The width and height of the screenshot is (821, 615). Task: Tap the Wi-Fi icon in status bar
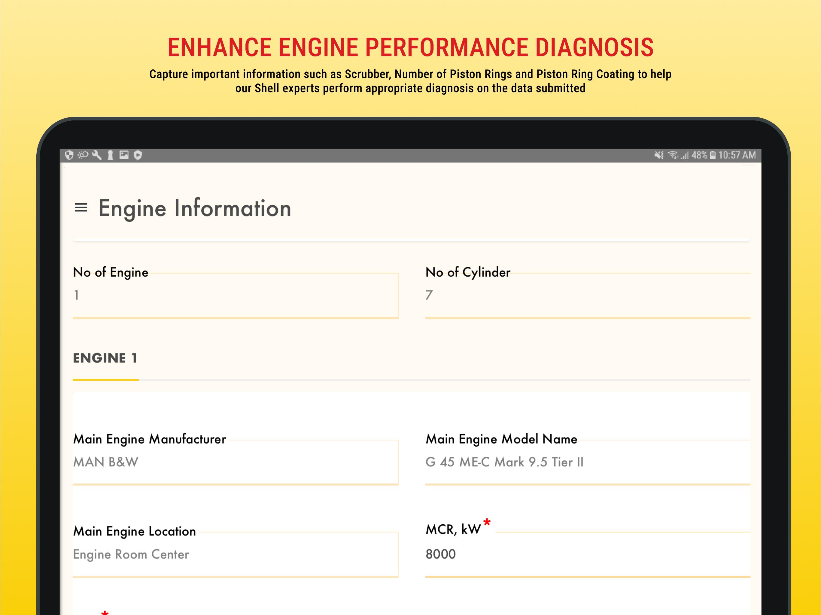[673, 155]
